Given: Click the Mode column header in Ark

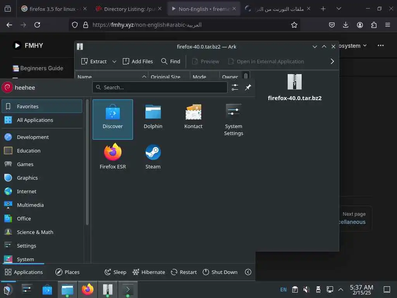Looking at the screenshot, I should click(205, 76).
